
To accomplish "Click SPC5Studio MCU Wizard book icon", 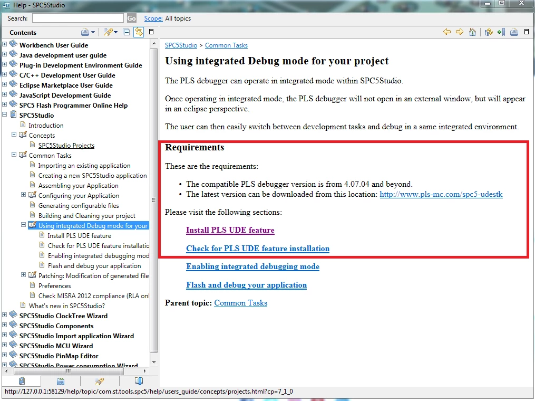I will click(13, 345).
